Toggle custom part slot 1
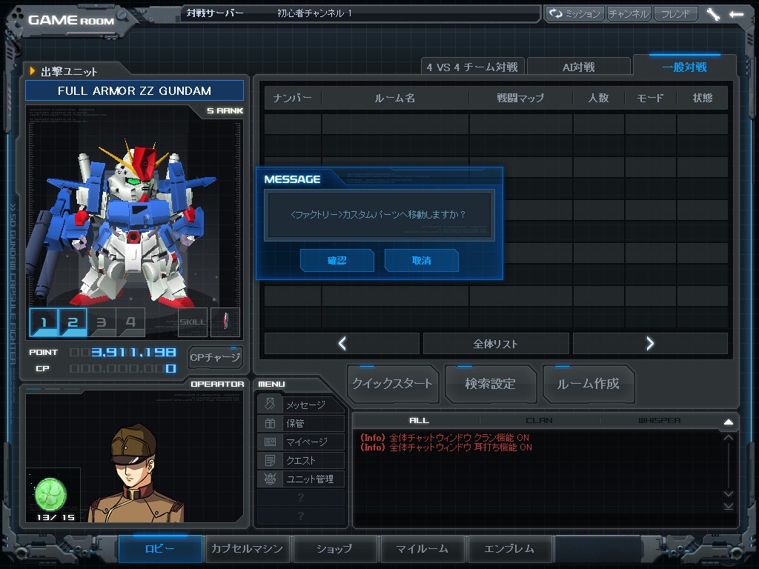 [x=44, y=322]
